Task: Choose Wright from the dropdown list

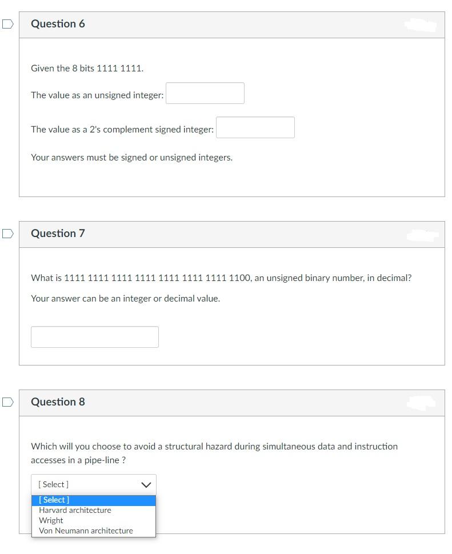Action: (x=51, y=520)
